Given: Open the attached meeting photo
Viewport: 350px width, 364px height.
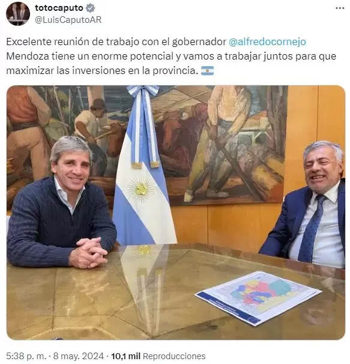Looking at the screenshot, I should (x=175, y=212).
